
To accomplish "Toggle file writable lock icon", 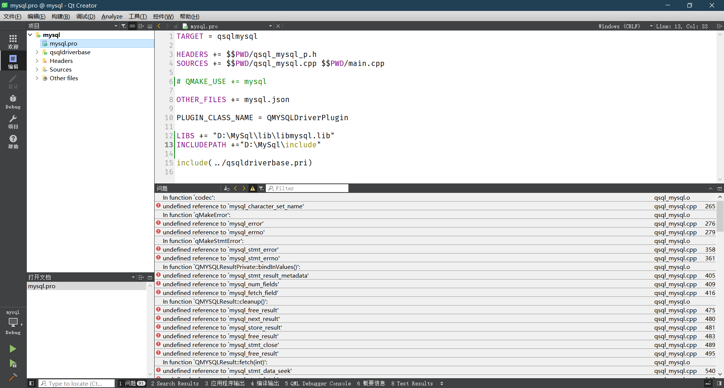I will pyautogui.click(x=176, y=26).
